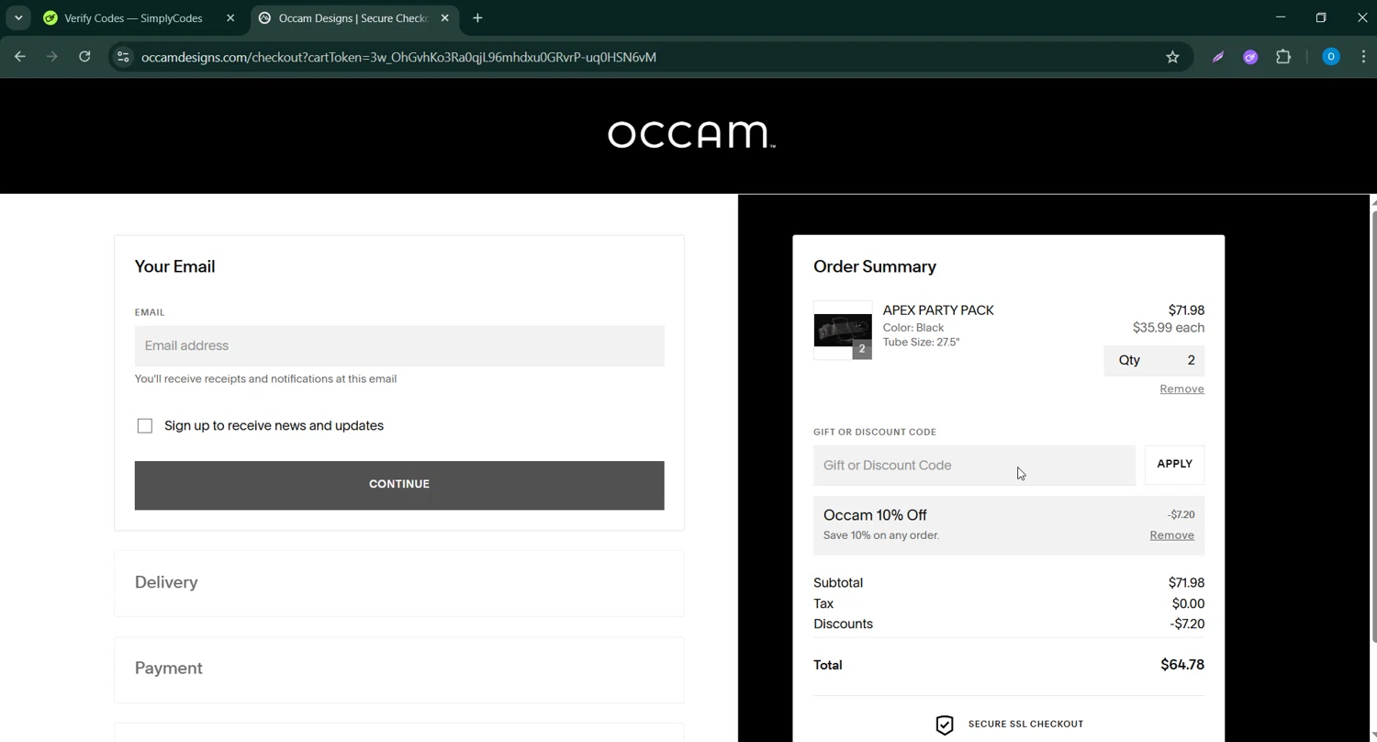Minimize the browser window

(1281, 17)
